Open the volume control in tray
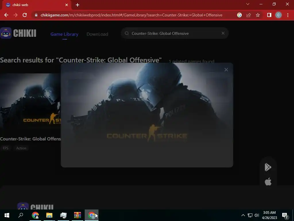This screenshot has height=221, width=294. click(x=257, y=215)
